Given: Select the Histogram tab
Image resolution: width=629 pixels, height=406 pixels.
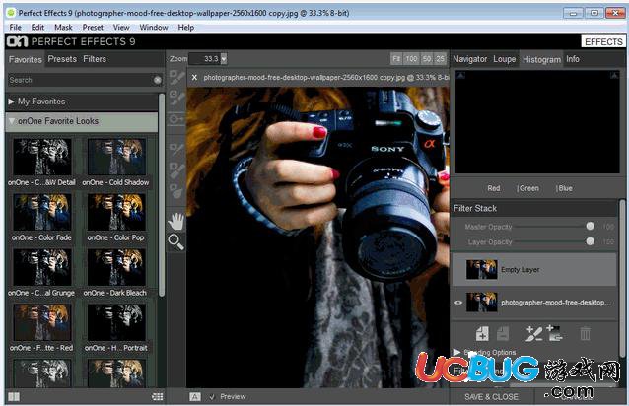Looking at the screenshot, I should click(541, 59).
